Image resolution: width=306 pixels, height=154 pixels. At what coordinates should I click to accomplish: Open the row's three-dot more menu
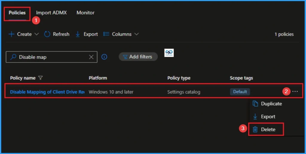(295, 91)
